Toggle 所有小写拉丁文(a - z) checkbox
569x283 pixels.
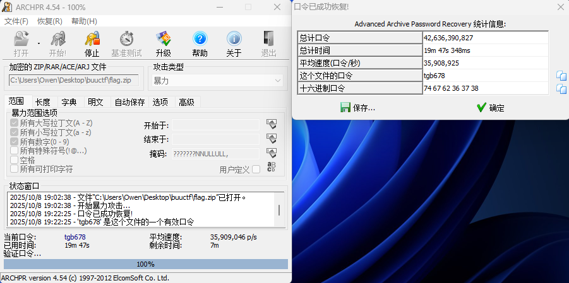(14, 132)
